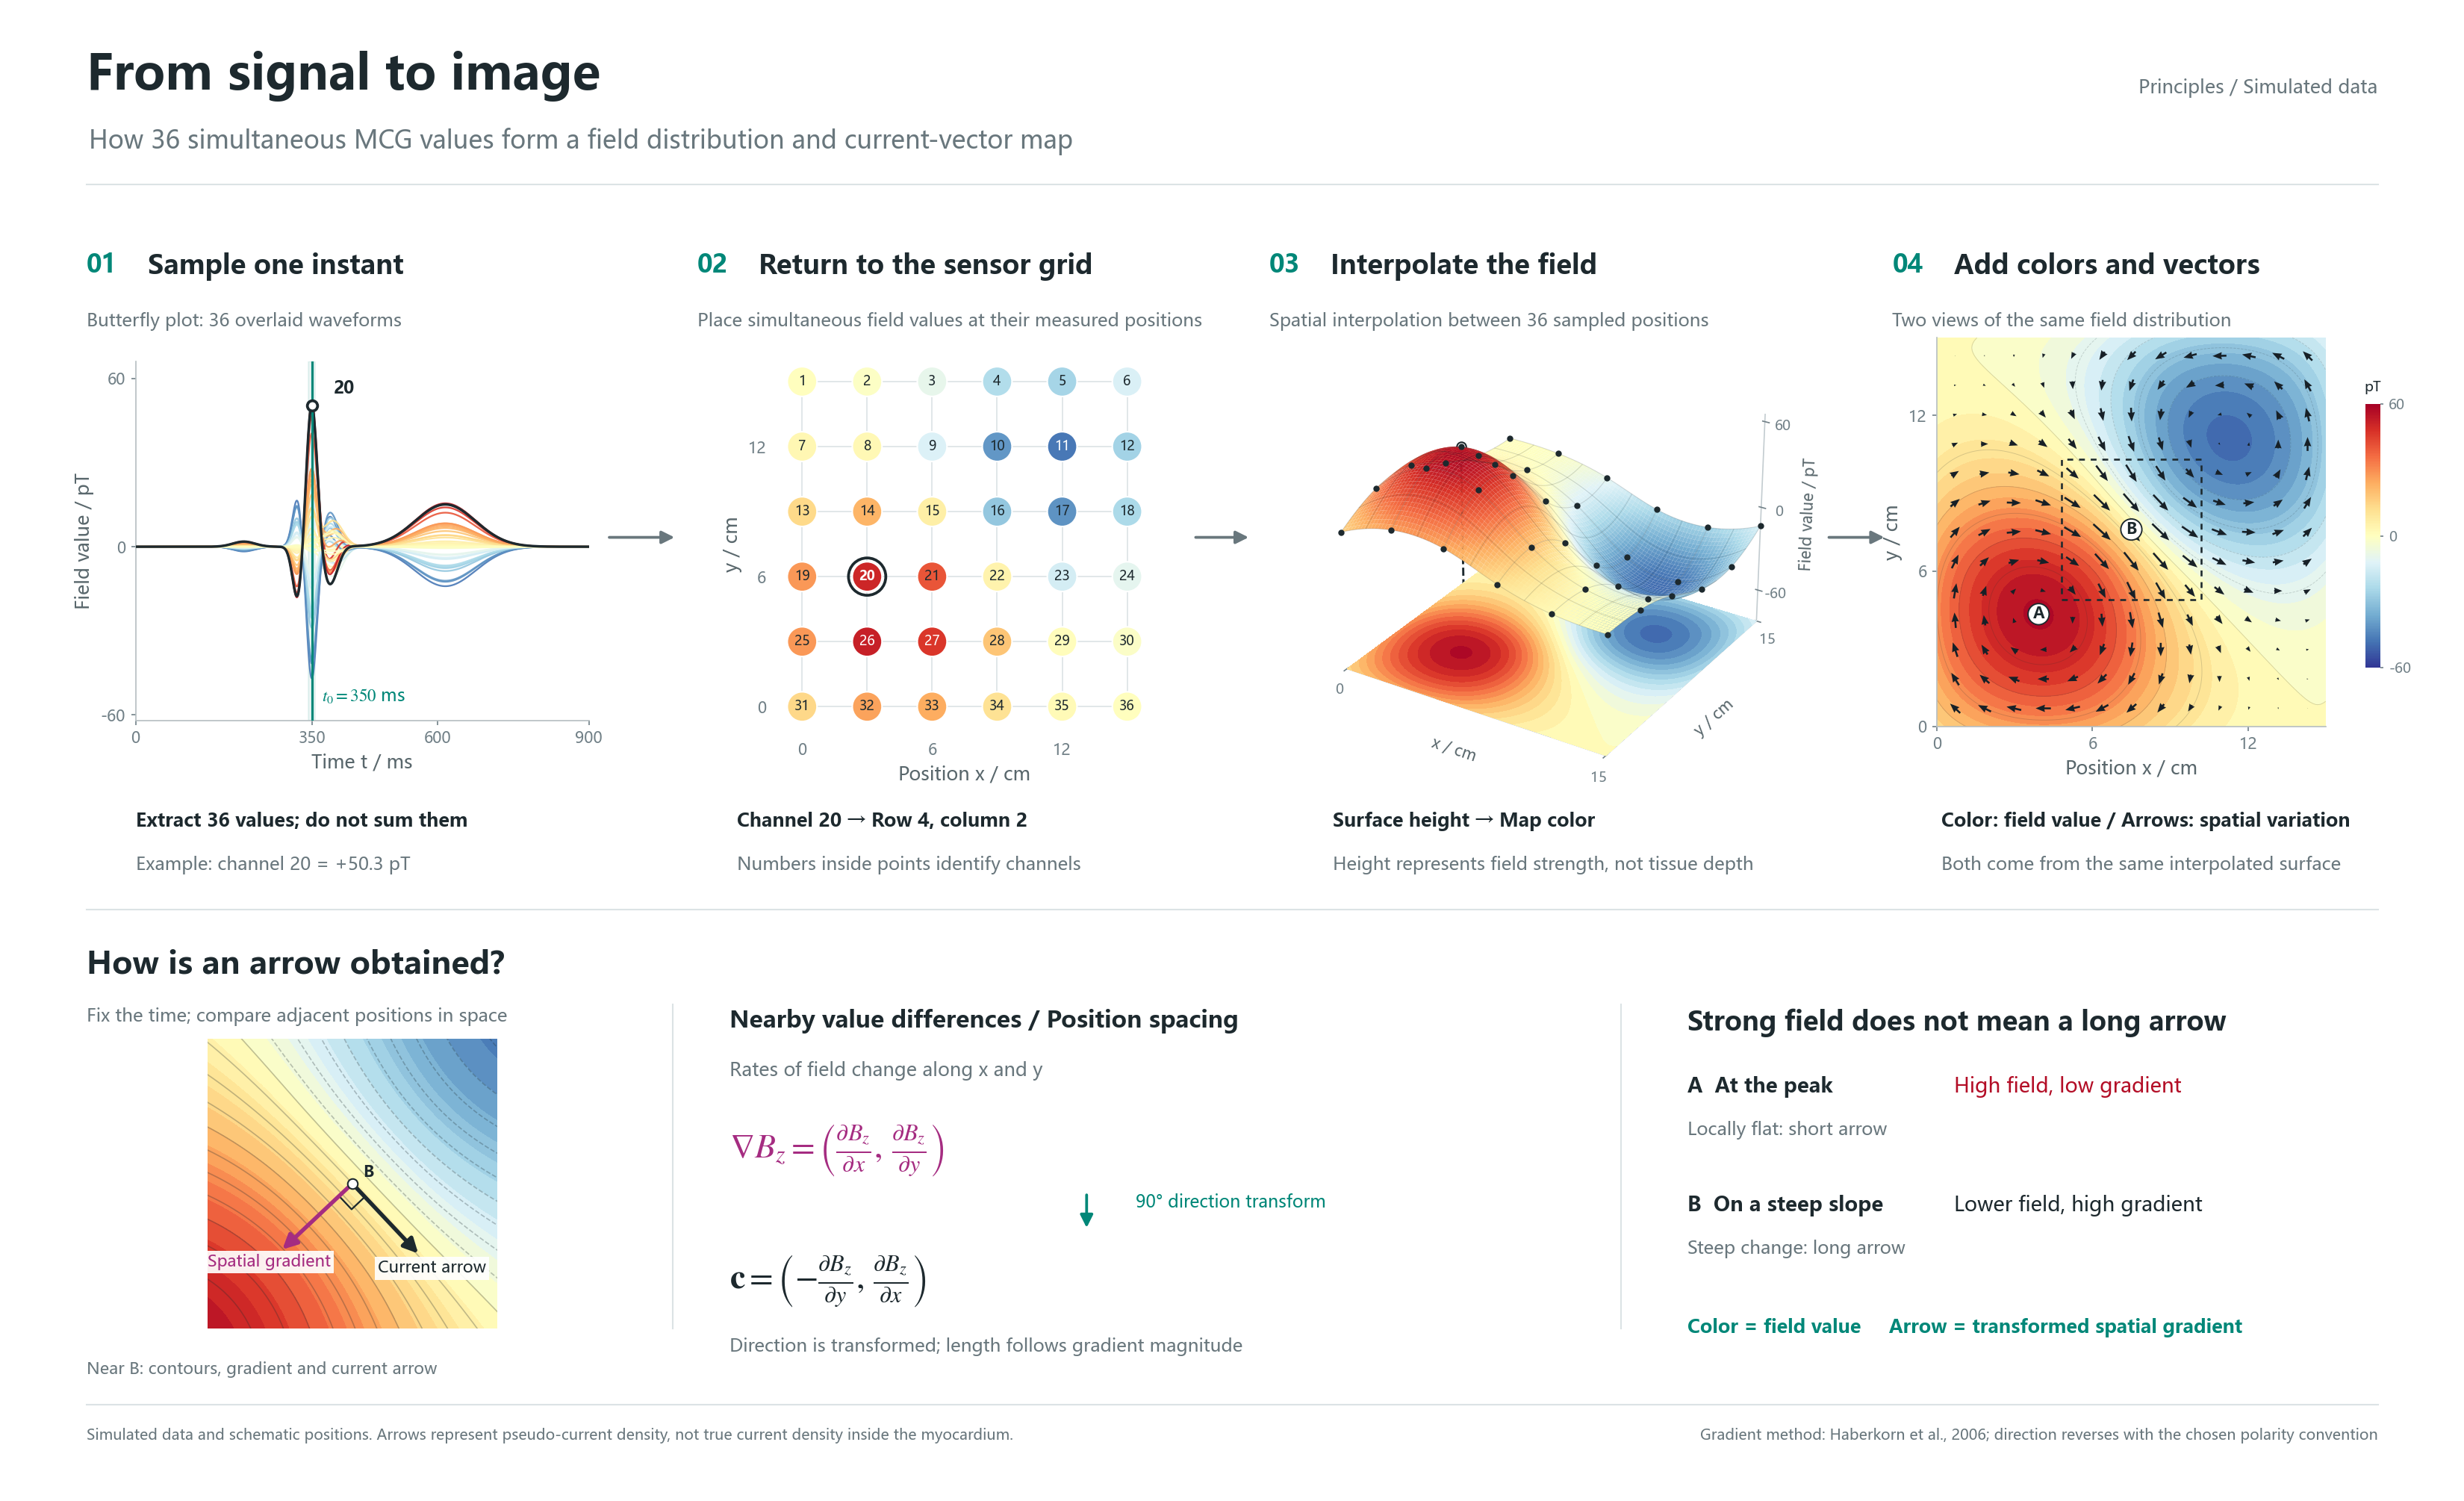Click the highlighted channel 20 sensor circle

click(x=866, y=575)
